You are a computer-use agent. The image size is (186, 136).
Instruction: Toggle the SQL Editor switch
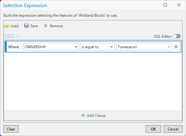pyautogui.click(x=177, y=36)
